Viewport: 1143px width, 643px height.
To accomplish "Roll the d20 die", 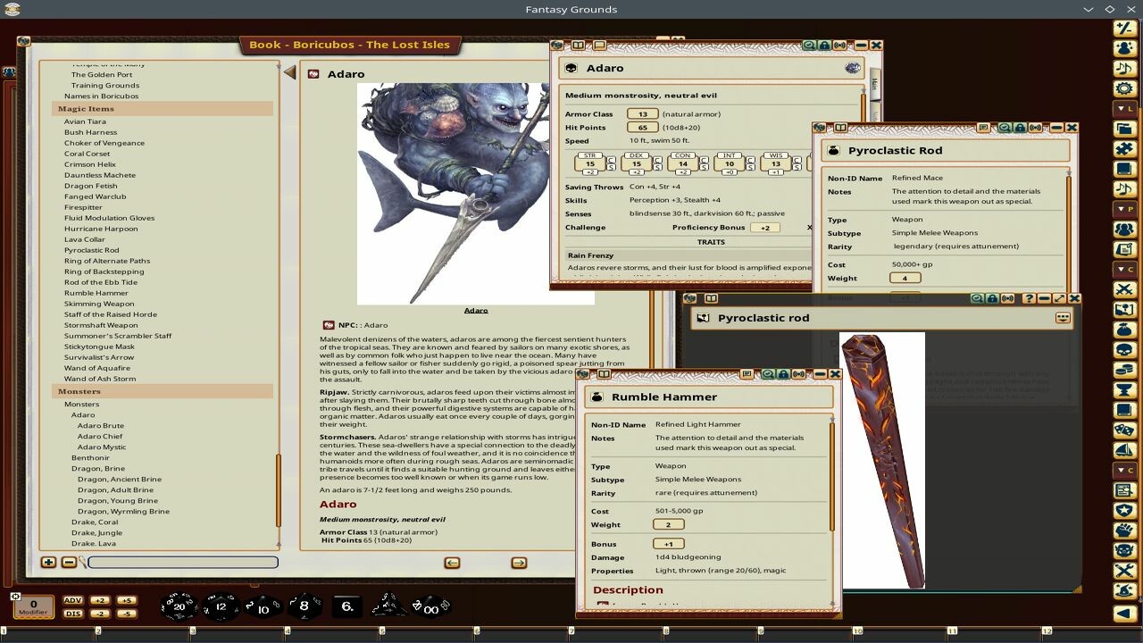I will pyautogui.click(x=179, y=606).
